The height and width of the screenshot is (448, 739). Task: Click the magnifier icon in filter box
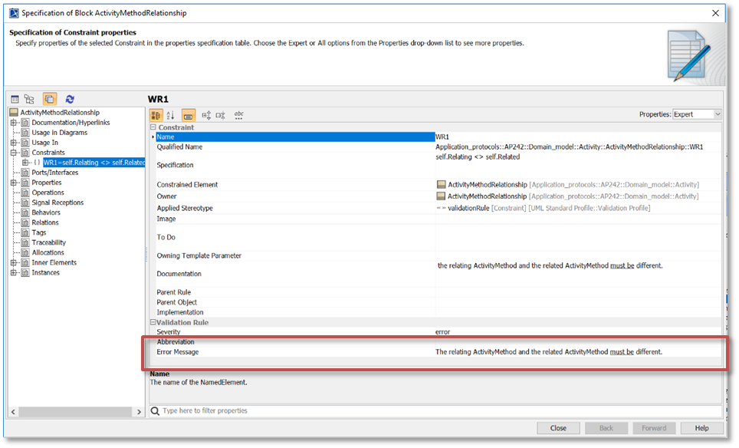(155, 410)
